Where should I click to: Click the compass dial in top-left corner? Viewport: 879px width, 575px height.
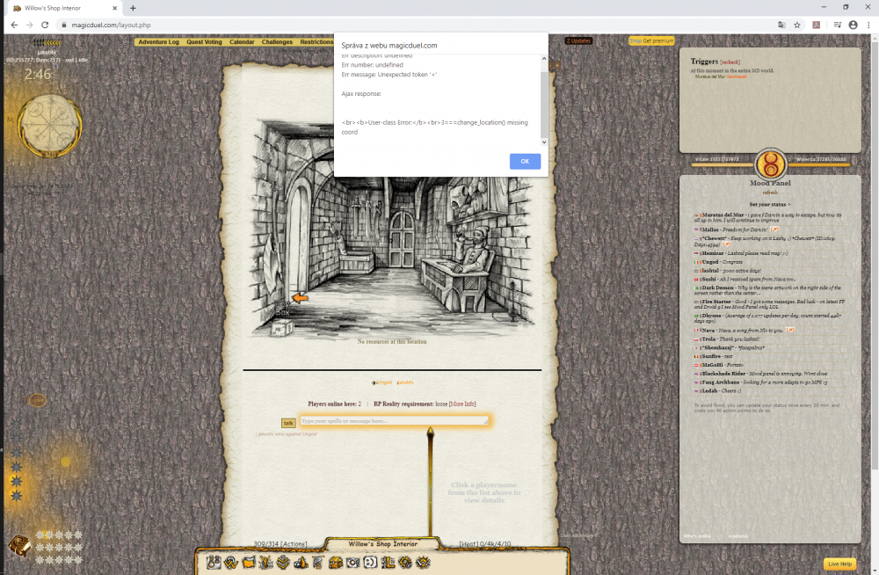pyautogui.click(x=48, y=126)
